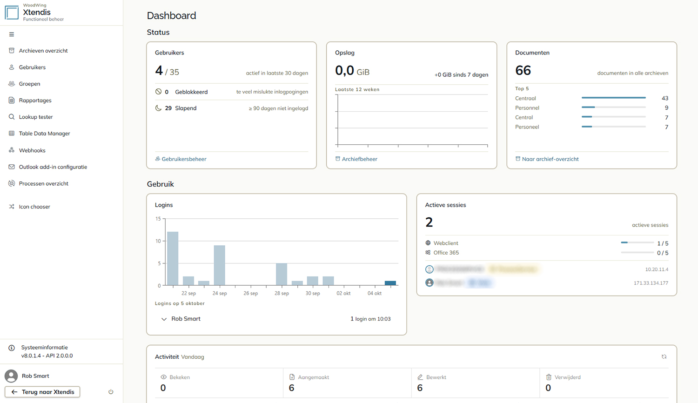The height and width of the screenshot is (403, 698).
Task: Click the Table Data Manager grid icon
Action: pos(12,133)
